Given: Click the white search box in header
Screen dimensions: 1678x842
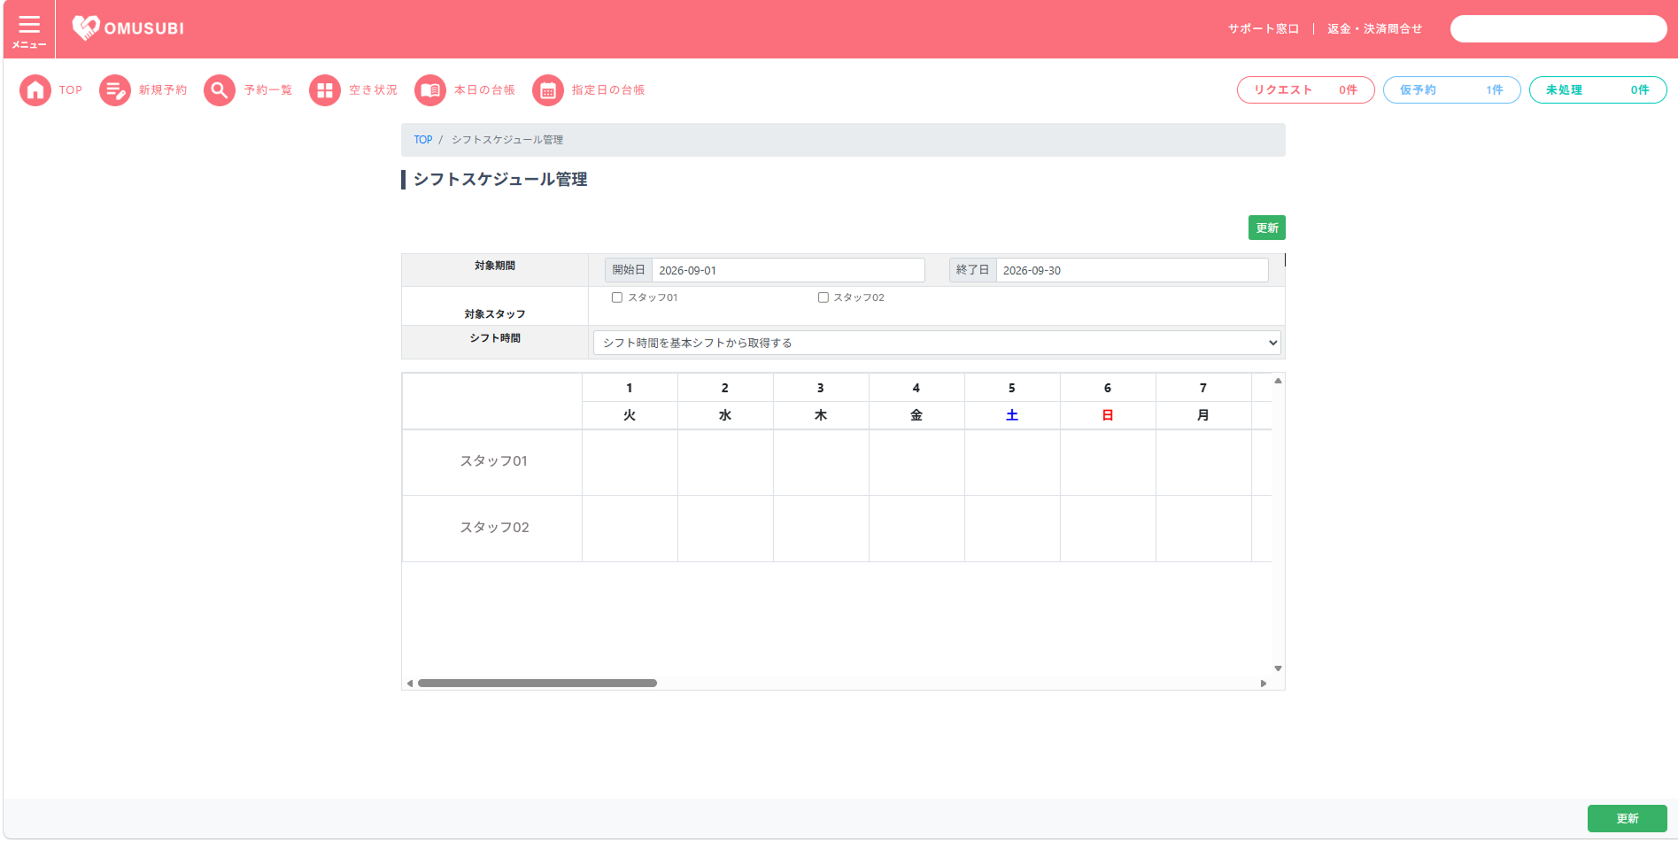Looking at the screenshot, I should coord(1558,29).
